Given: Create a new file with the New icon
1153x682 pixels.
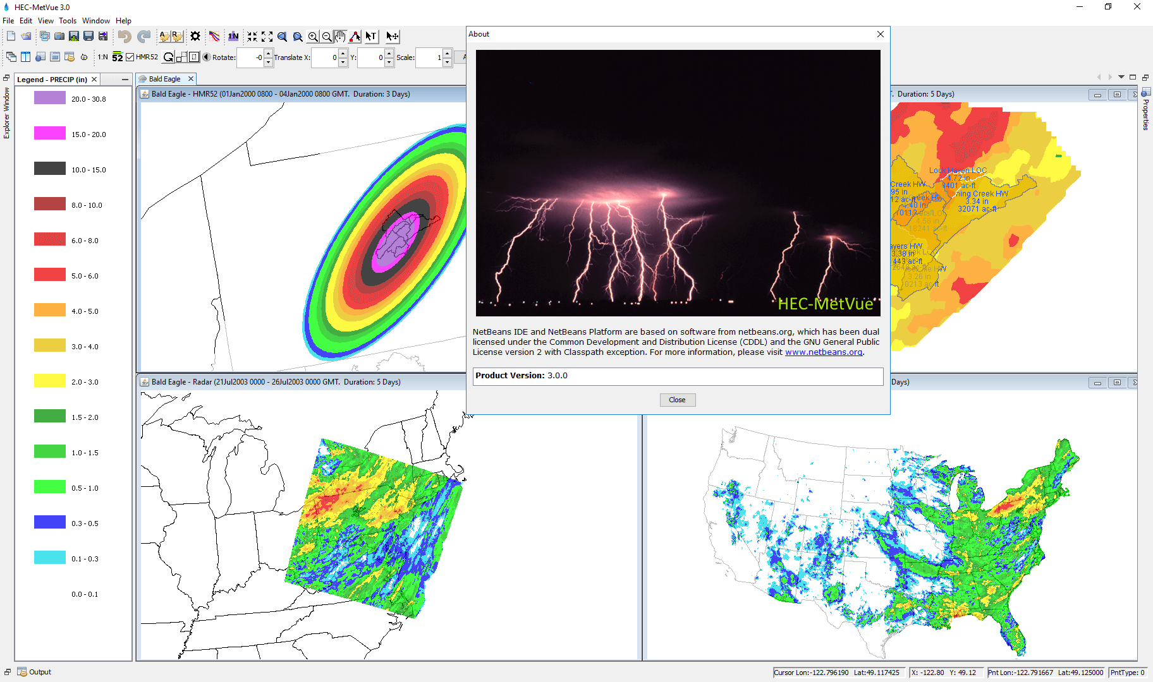Looking at the screenshot, I should [11, 37].
